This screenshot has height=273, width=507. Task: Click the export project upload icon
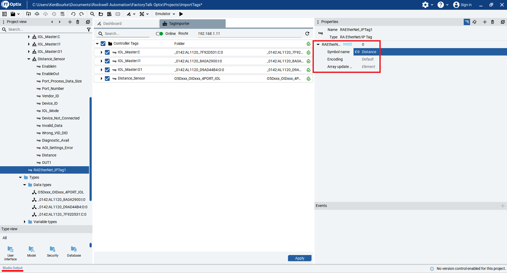29,14
